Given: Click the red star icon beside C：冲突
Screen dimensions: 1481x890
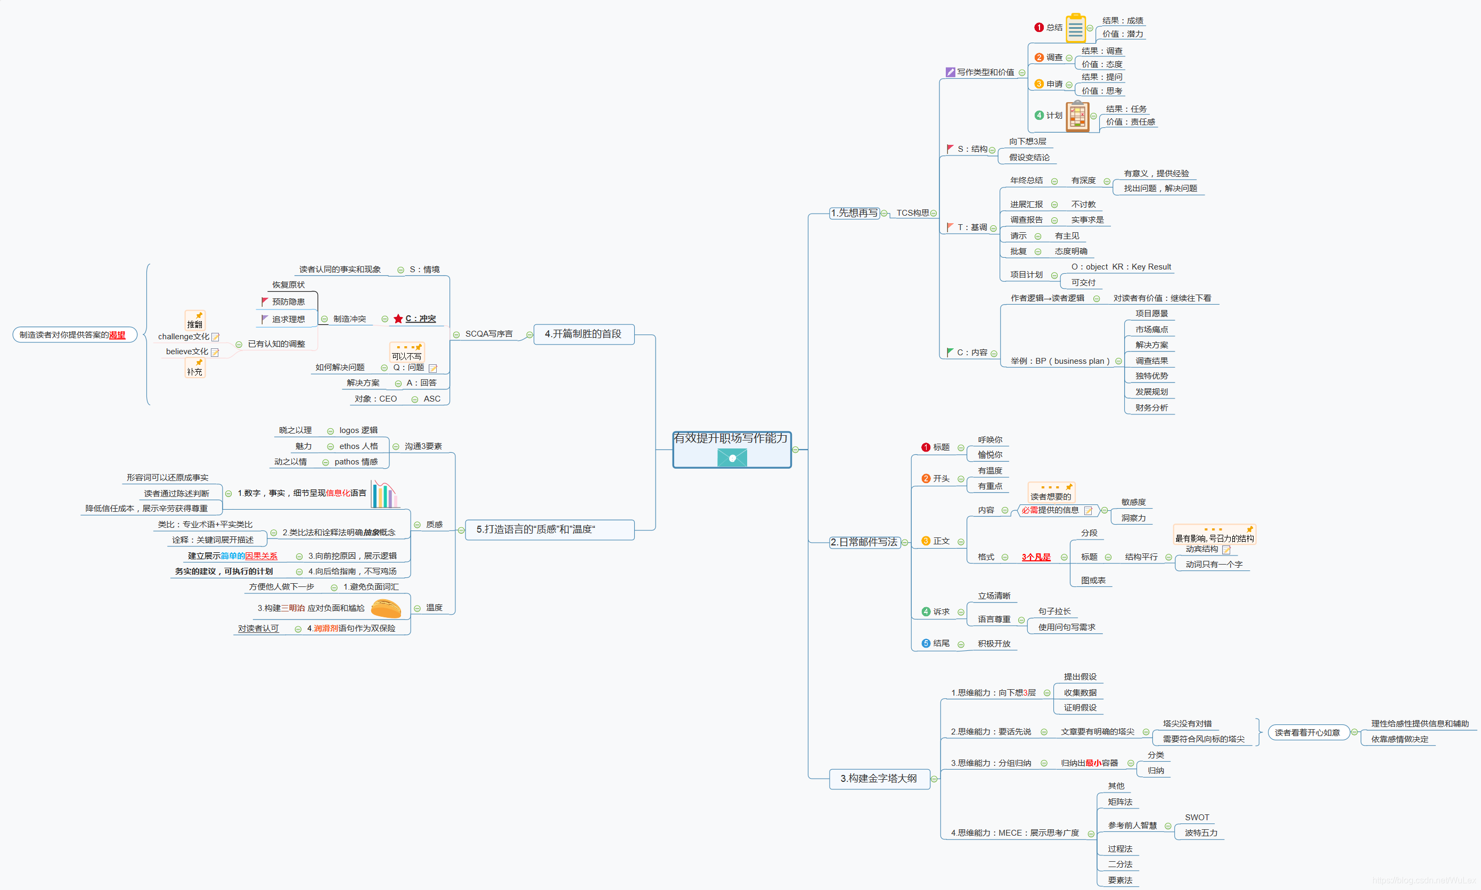Looking at the screenshot, I should [398, 319].
